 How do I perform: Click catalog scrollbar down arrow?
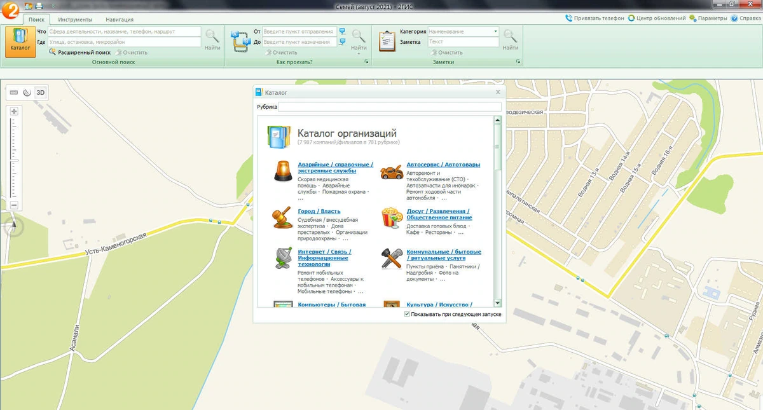click(x=498, y=303)
